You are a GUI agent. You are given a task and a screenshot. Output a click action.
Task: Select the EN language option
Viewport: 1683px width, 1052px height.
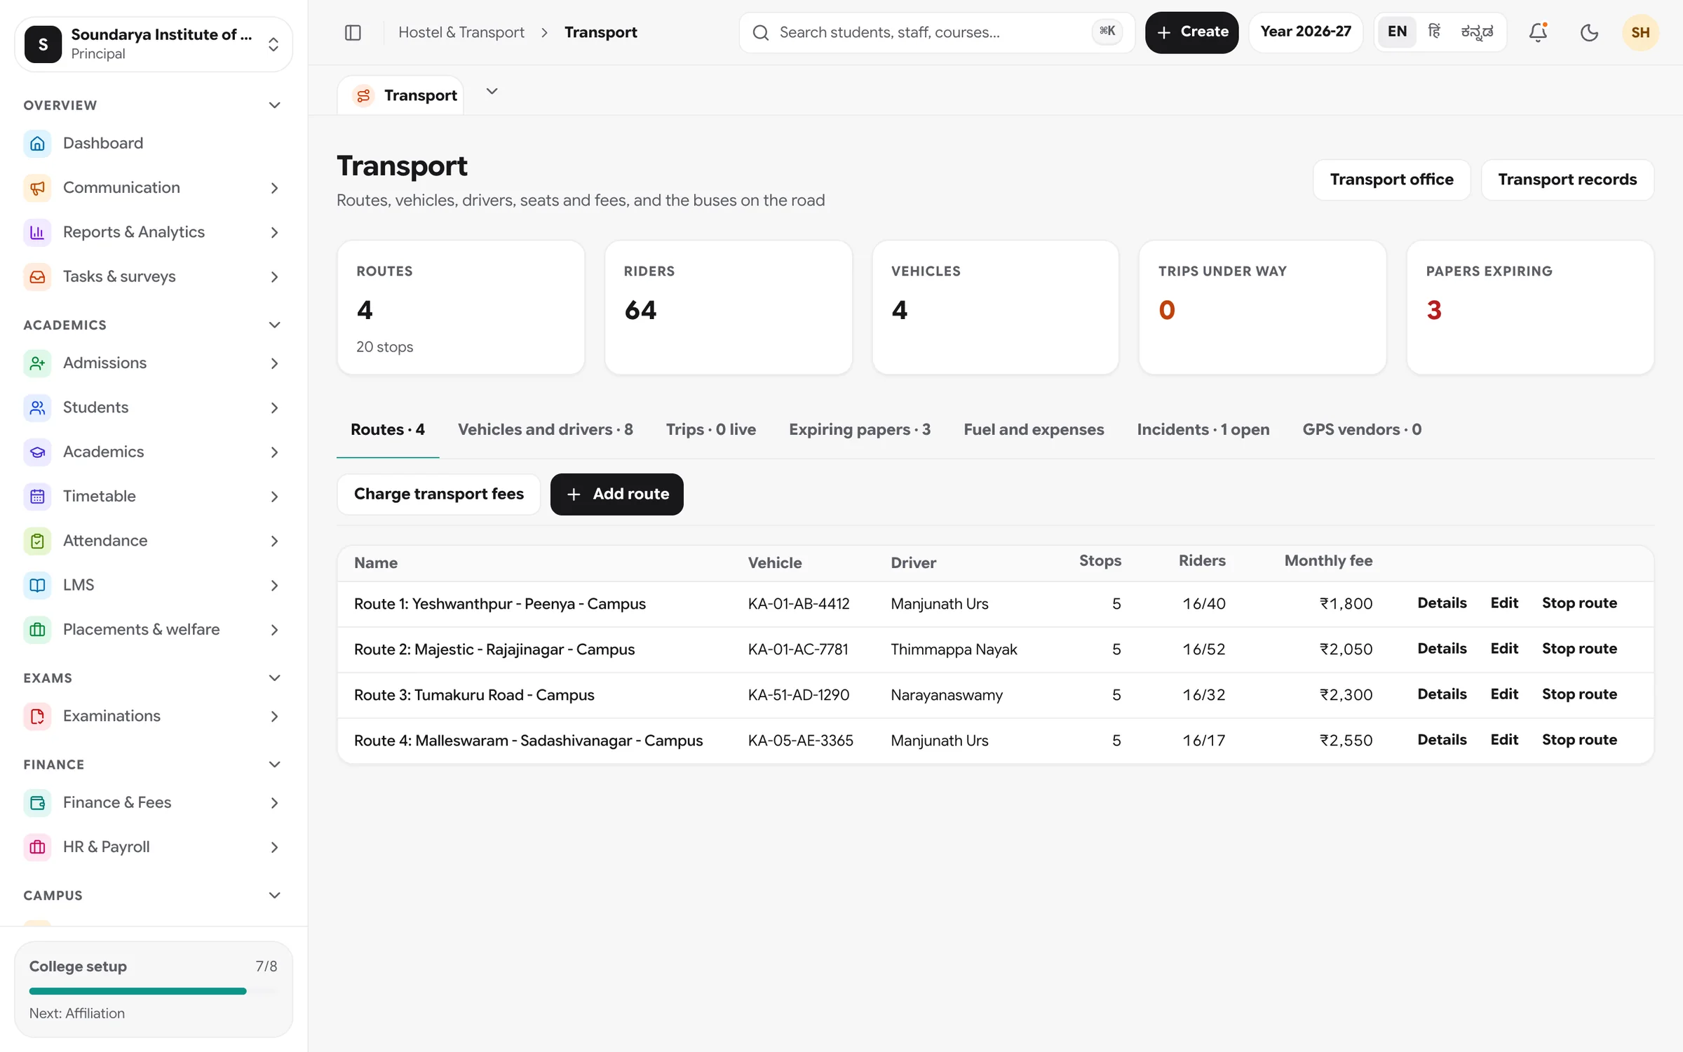pos(1397,32)
